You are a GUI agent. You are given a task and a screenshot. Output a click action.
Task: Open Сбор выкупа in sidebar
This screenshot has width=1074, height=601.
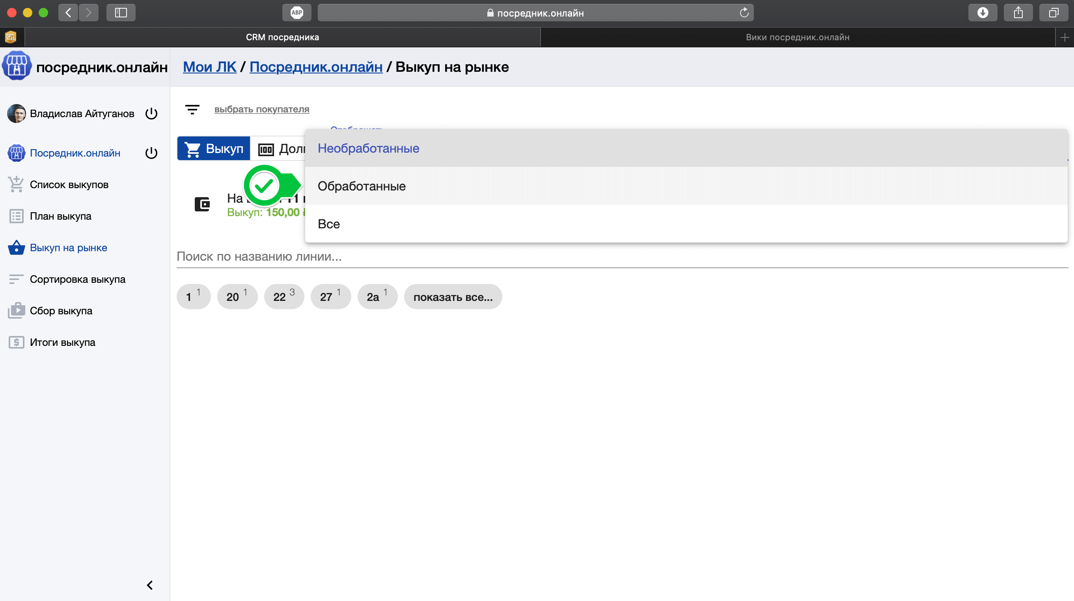tap(61, 311)
